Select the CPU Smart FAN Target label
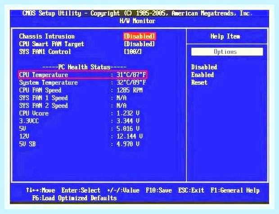279x214 pixels. point(52,44)
